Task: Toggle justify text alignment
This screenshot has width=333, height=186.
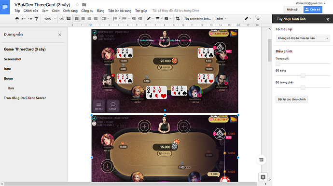Action: [96, 19]
